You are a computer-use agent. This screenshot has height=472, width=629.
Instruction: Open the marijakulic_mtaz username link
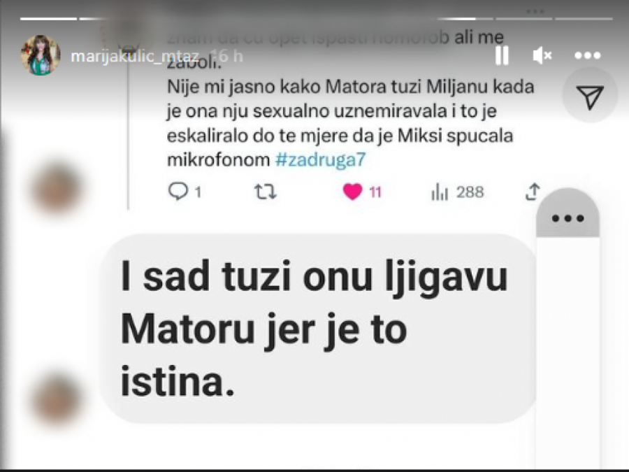click(135, 56)
